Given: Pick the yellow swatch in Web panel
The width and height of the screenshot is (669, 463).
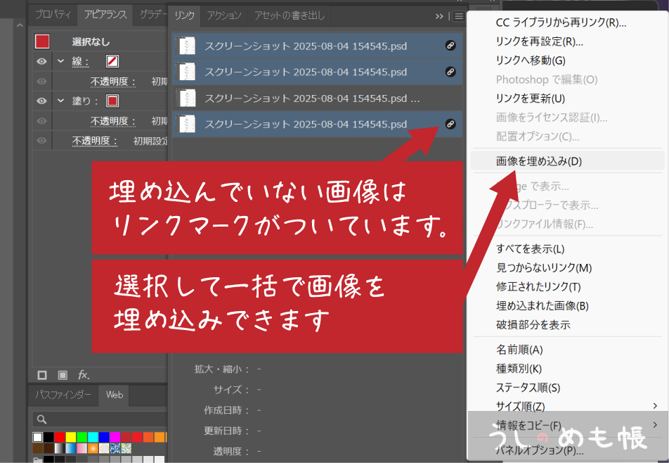Looking at the screenshot, I should click(71, 437).
